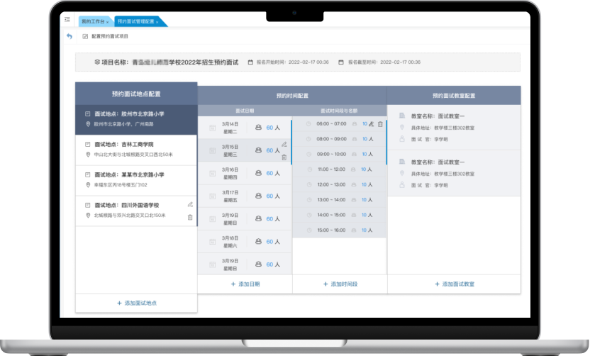Select the 3月17日 星期五 date row
This screenshot has width=590, height=356.
244,196
